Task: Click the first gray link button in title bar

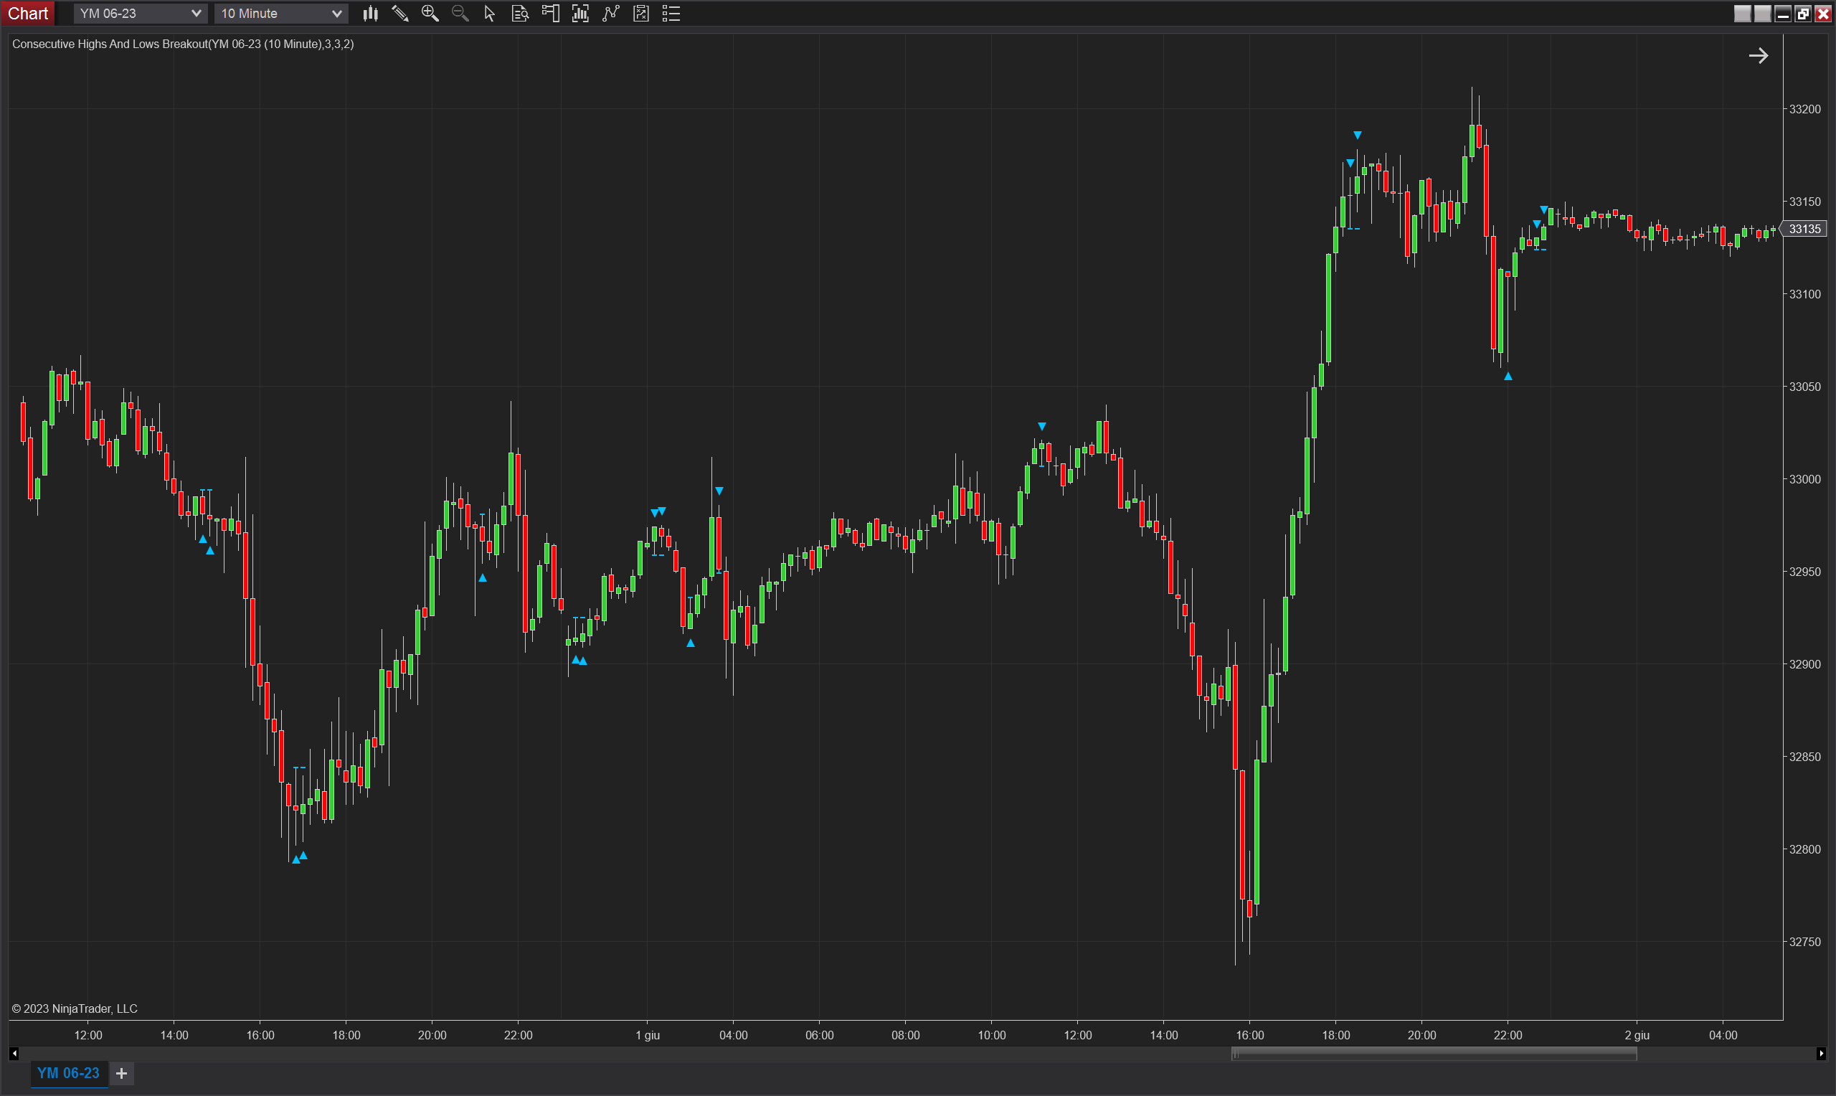Action: pyautogui.click(x=1742, y=14)
